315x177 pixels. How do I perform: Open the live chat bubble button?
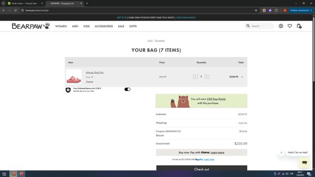point(305,162)
